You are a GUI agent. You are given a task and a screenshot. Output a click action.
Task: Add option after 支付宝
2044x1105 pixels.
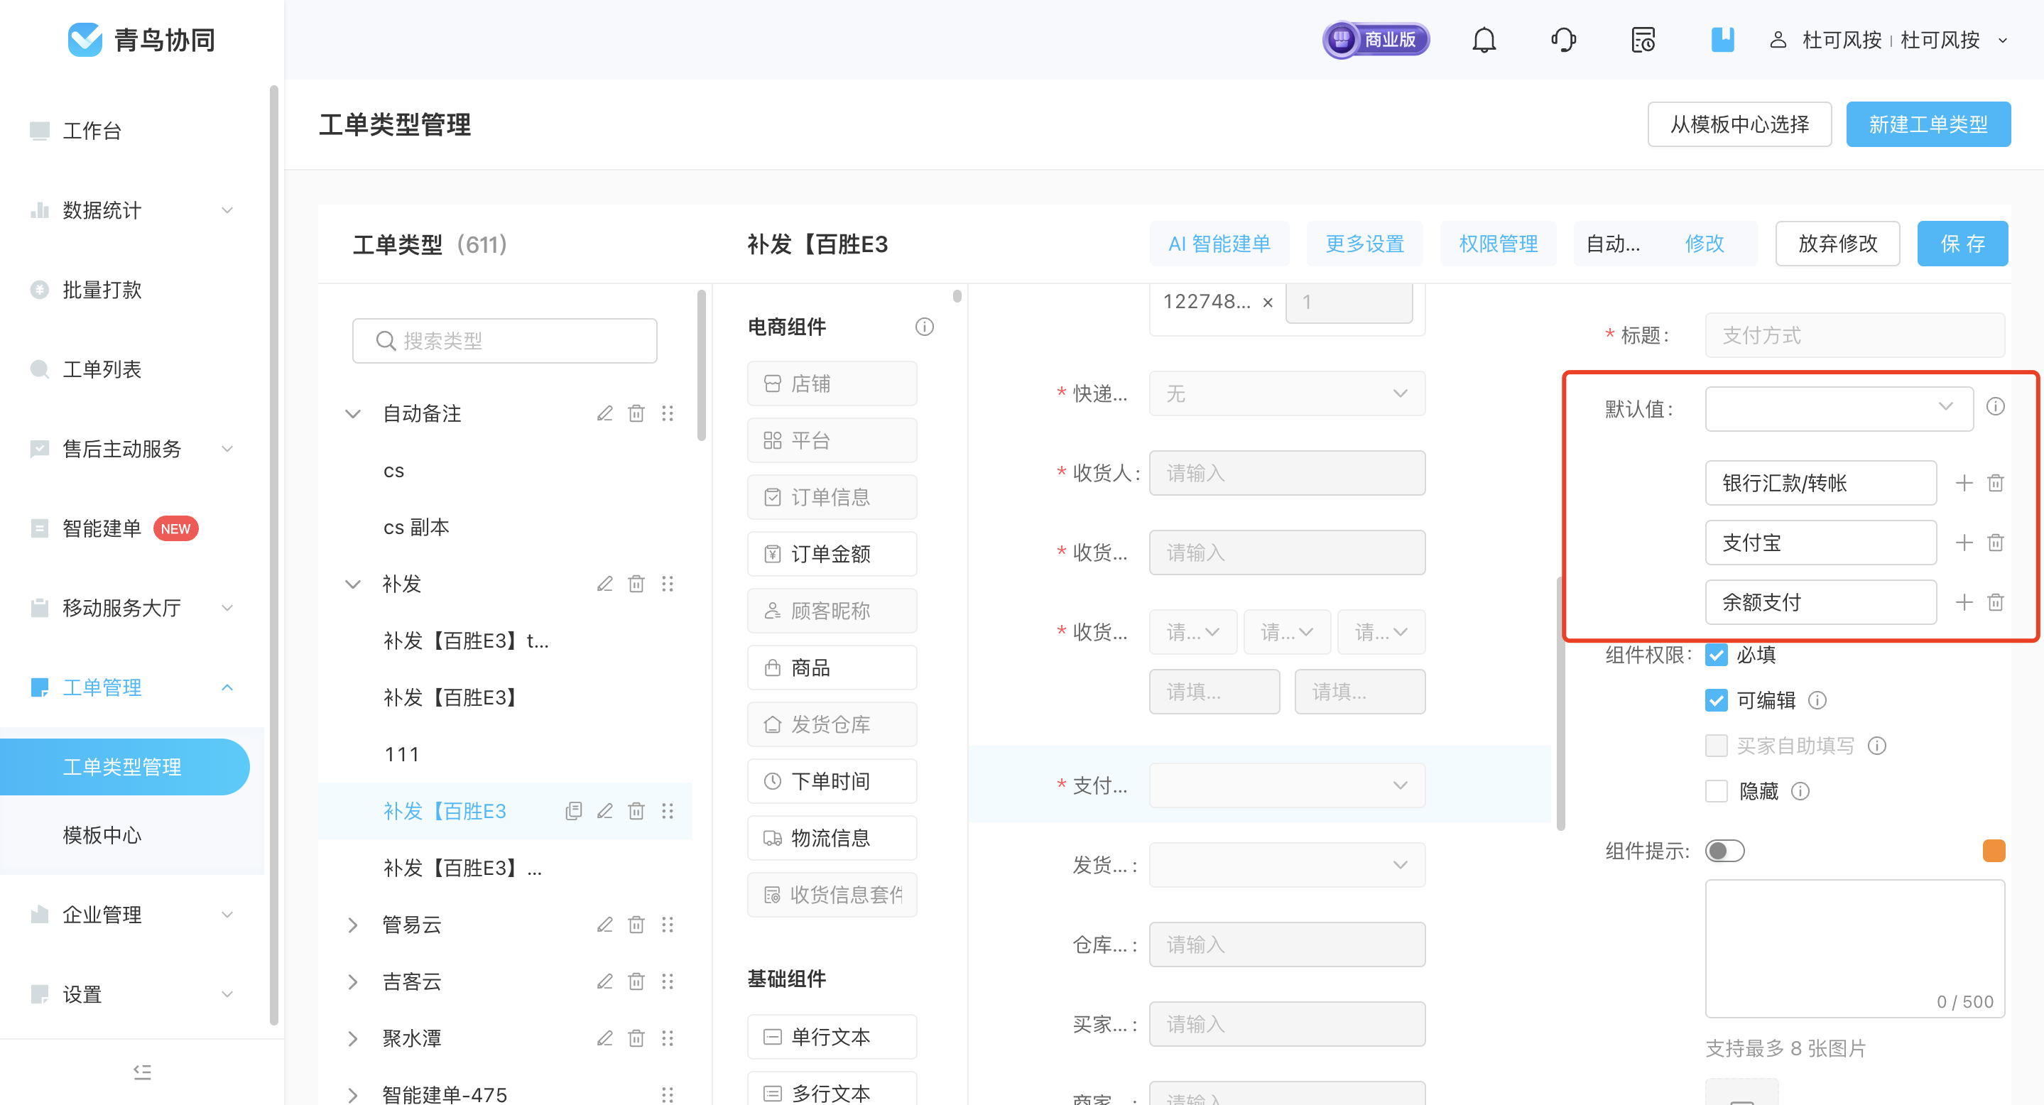(1964, 543)
